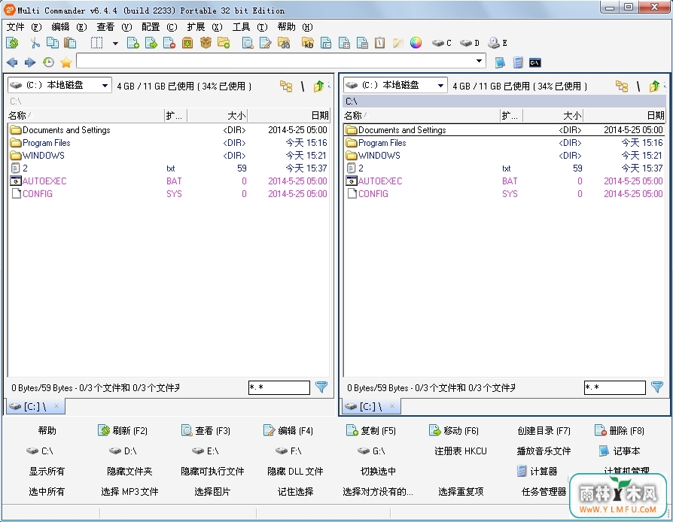673x522 pixels.
Task: Launch calculator icon beside address bar
Action: 518,62
